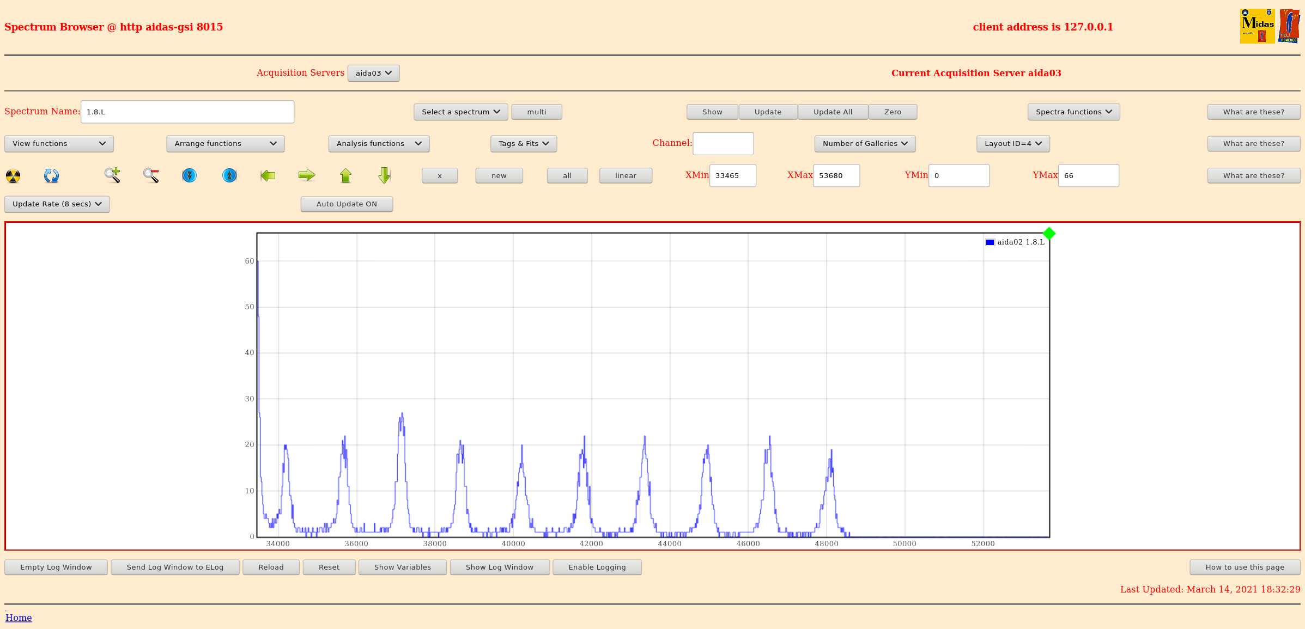Toggle the multi button
The height and width of the screenshot is (629, 1305).
[537, 112]
